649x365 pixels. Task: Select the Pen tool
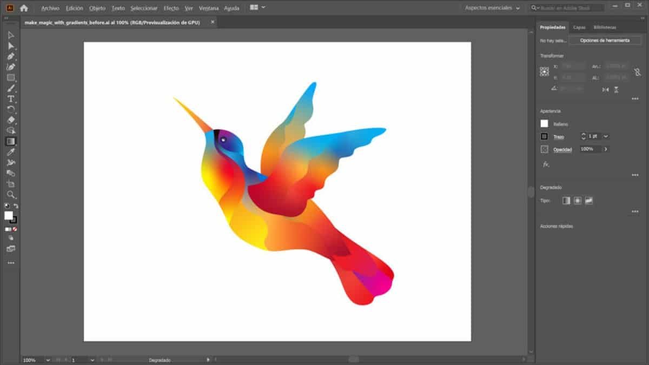point(11,56)
